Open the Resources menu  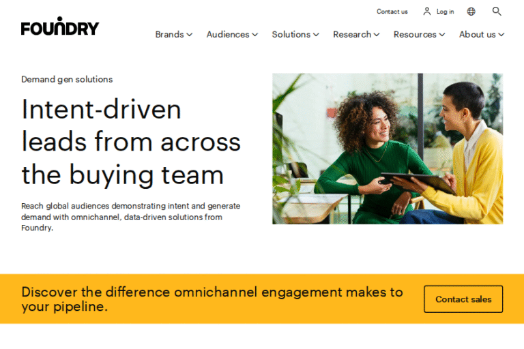point(419,34)
